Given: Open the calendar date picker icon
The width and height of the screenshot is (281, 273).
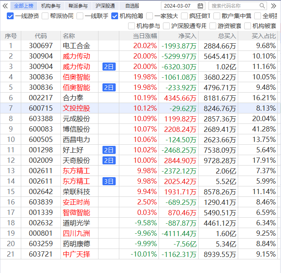Looking at the screenshot, I should pyautogui.click(x=200, y=6).
